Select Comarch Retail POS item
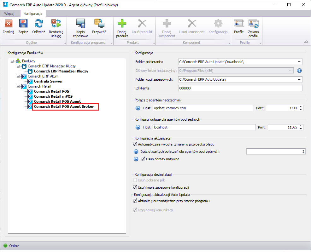Screen dimensions: 311x252 pos(51,91)
